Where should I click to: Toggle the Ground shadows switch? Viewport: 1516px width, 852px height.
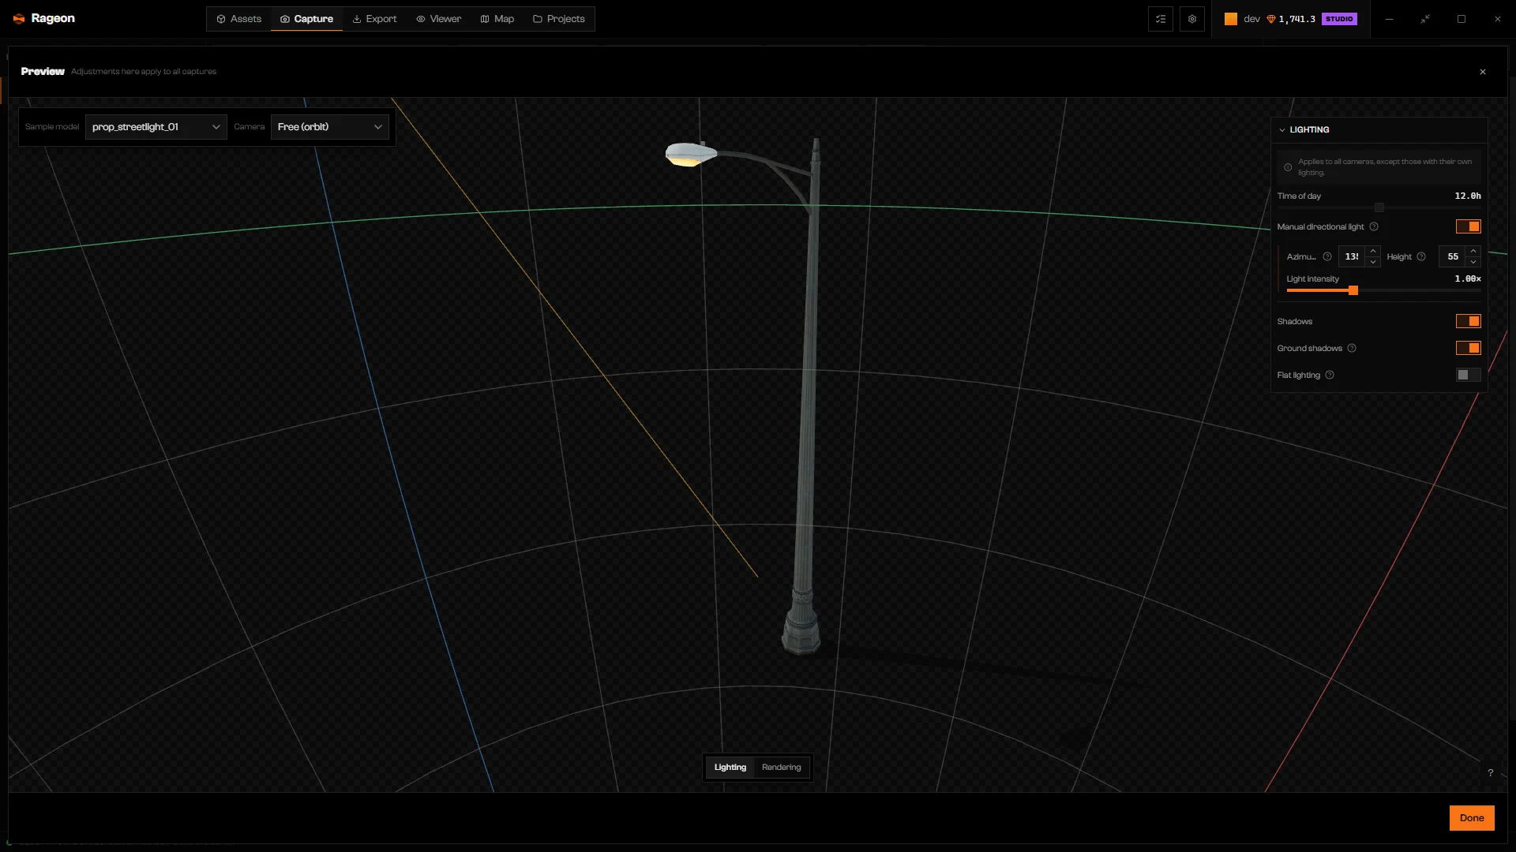(1468, 348)
